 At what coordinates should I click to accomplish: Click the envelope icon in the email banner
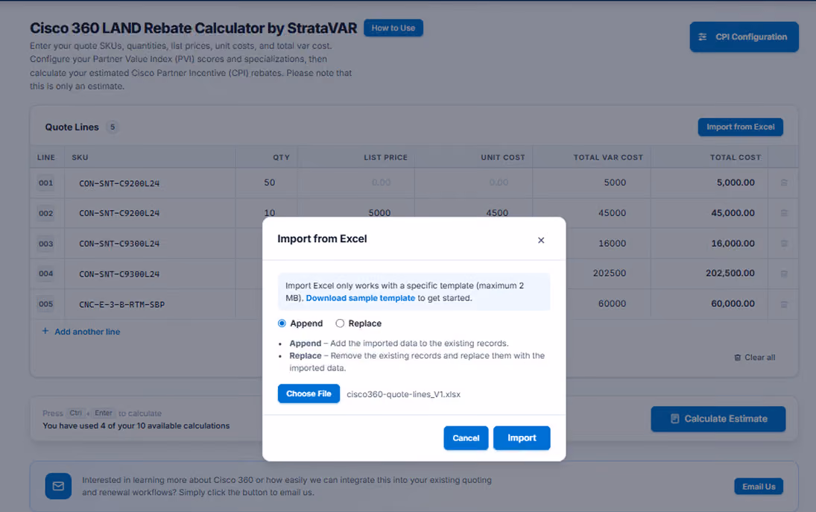[58, 486]
